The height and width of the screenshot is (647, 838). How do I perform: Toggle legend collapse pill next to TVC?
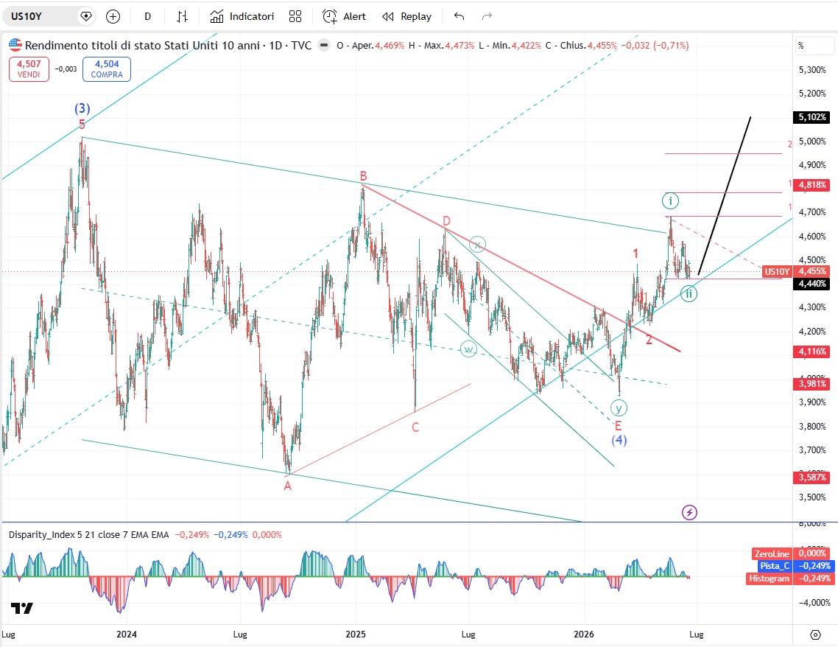click(324, 46)
